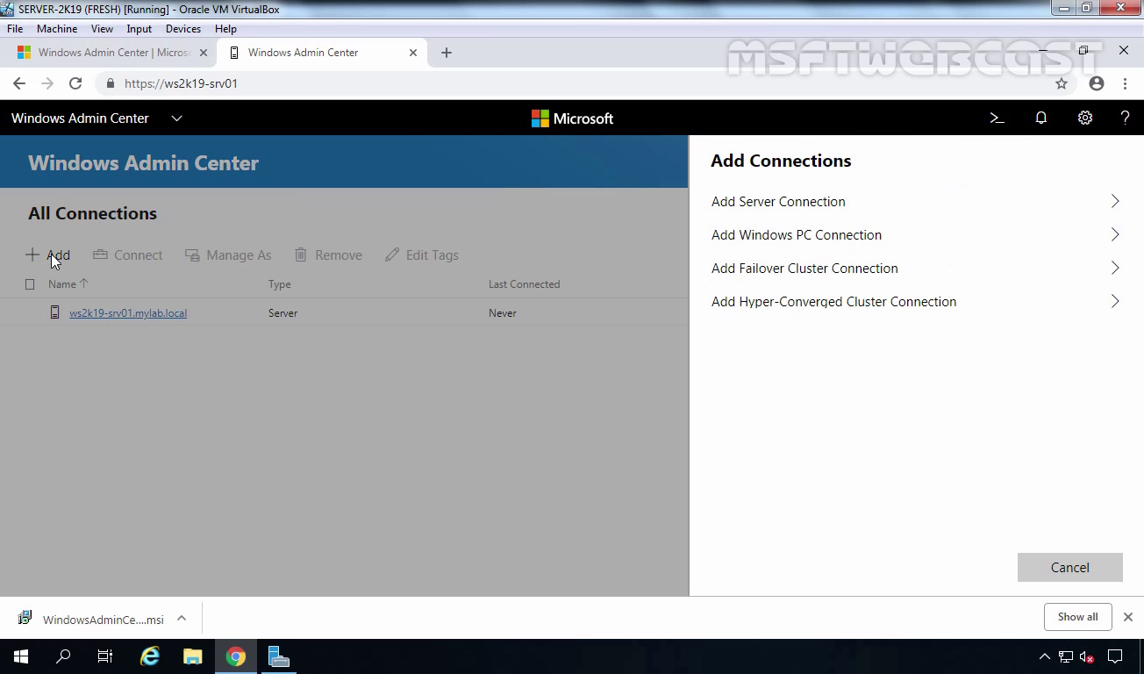The width and height of the screenshot is (1144, 674).
Task: Open help question mark icon
Action: 1125,118
